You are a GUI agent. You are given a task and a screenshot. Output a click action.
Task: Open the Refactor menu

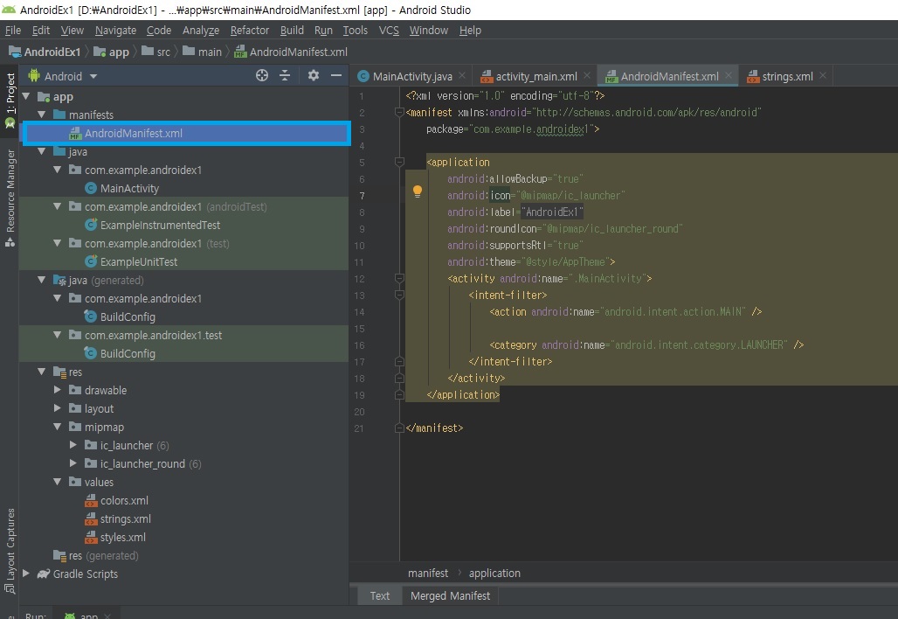(250, 31)
